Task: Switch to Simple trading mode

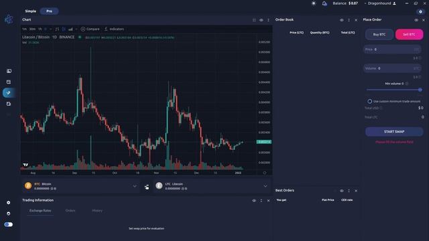Action: tap(31, 11)
